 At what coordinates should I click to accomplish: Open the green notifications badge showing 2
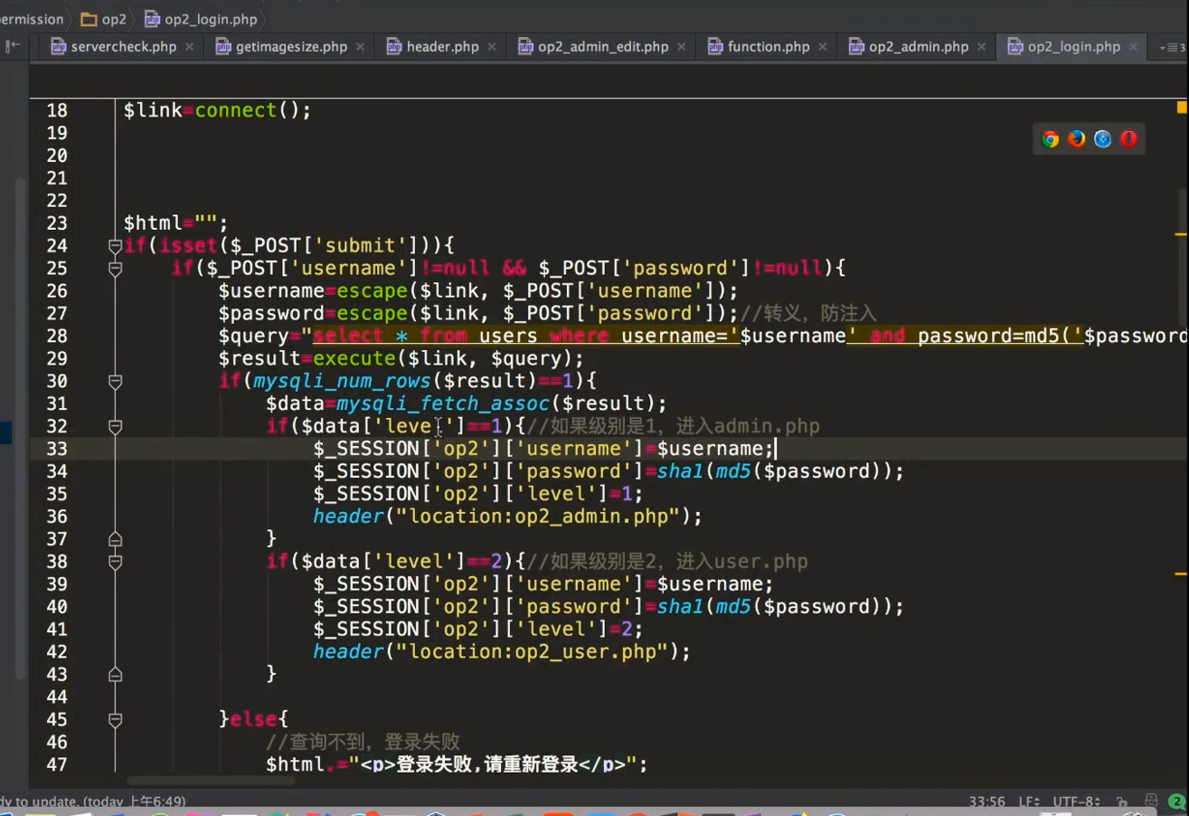click(1176, 802)
